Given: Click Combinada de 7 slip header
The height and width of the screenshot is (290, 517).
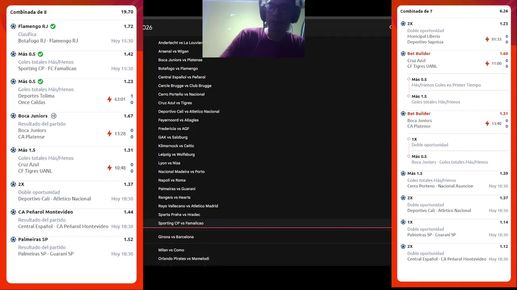Looking at the screenshot, I should click(416, 11).
